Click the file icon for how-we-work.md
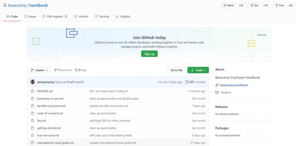This screenshot has height=146, width=296. tap(33, 135)
